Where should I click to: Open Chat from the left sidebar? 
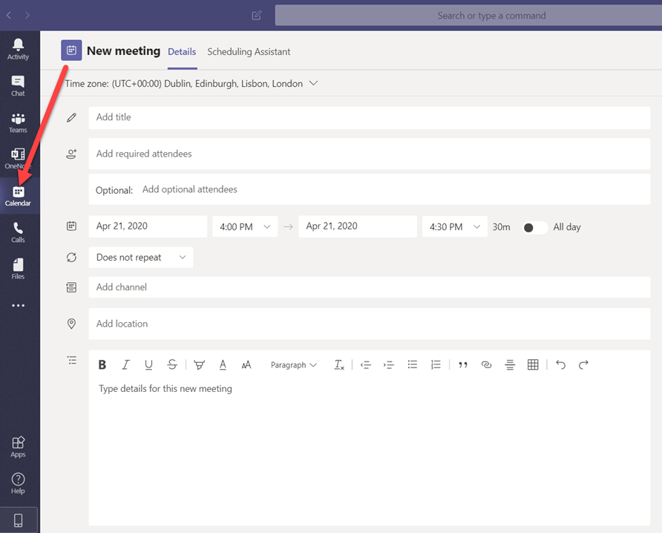pyautogui.click(x=18, y=85)
